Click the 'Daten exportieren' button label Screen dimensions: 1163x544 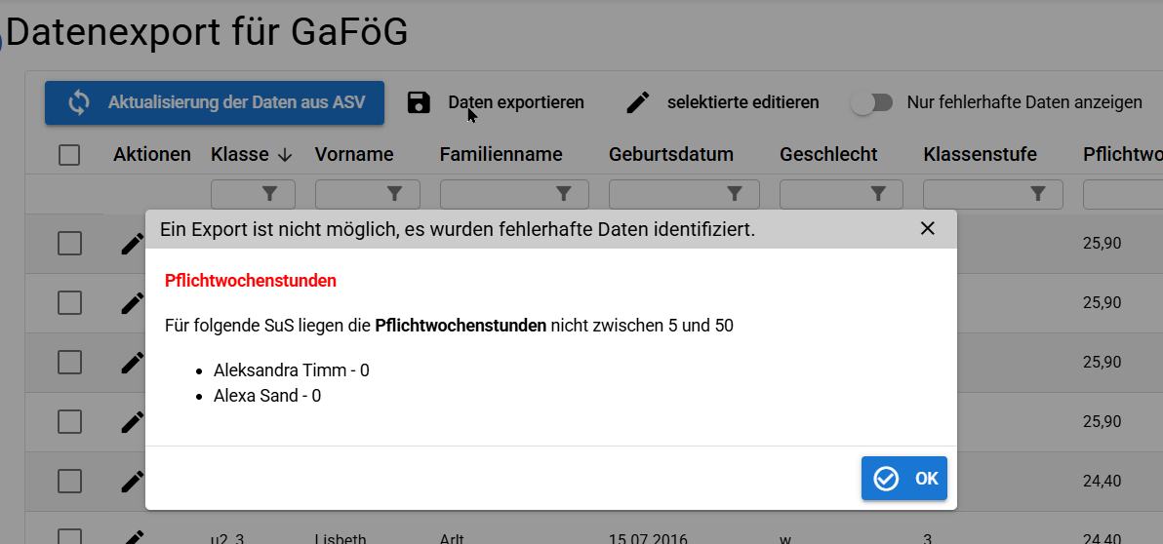tap(516, 102)
